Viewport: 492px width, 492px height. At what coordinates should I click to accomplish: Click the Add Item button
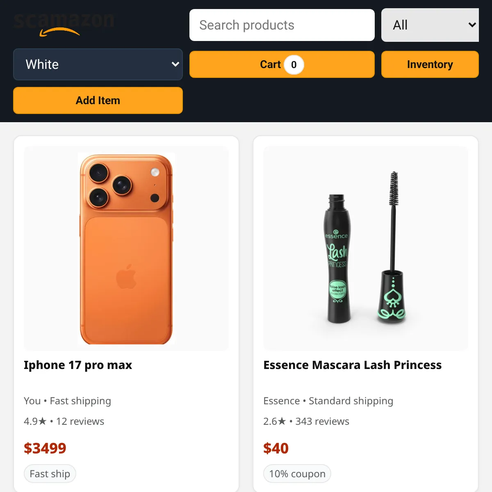pos(98,100)
